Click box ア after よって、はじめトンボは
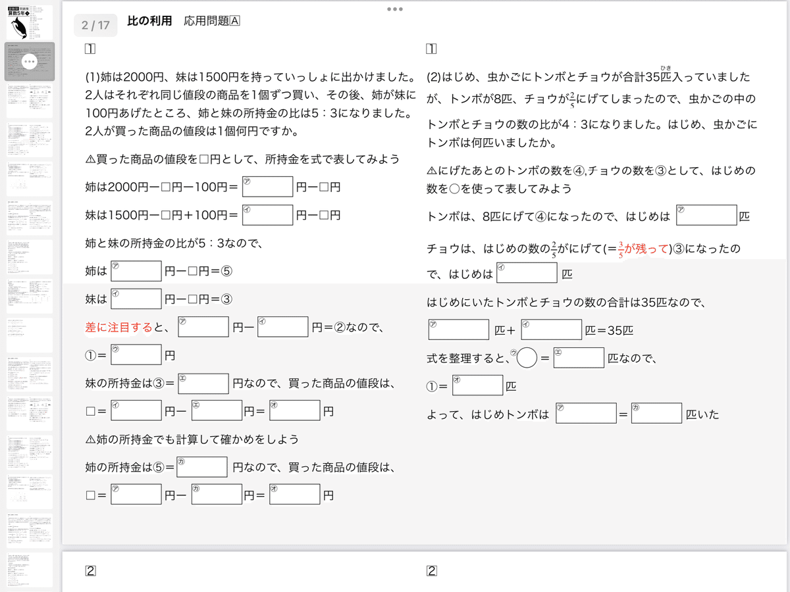Viewport: 790px width, 592px height. (x=586, y=413)
